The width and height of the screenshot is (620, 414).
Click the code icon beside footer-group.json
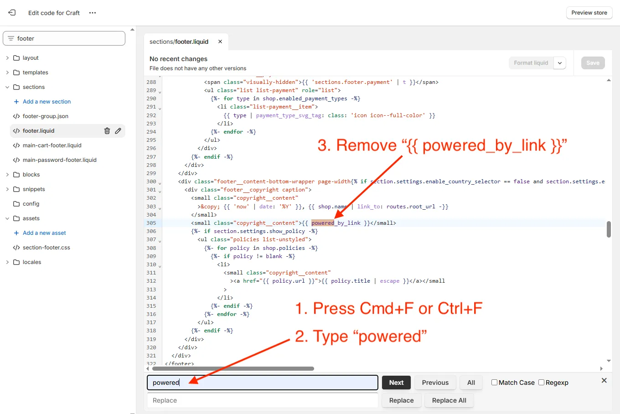pyautogui.click(x=15, y=116)
